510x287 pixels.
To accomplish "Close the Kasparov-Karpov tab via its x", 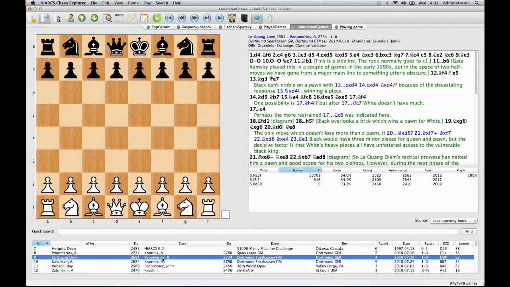I will 178,27.
